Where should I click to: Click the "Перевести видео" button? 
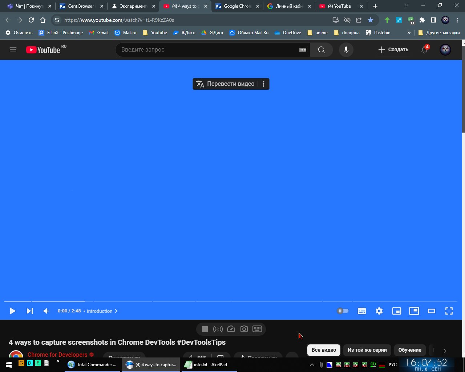[x=226, y=84]
